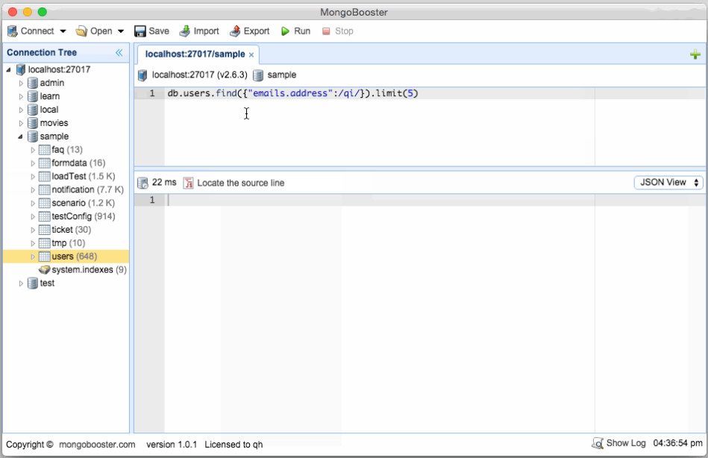Click the green Run play icon
This screenshot has width=708, height=458.
coord(285,31)
